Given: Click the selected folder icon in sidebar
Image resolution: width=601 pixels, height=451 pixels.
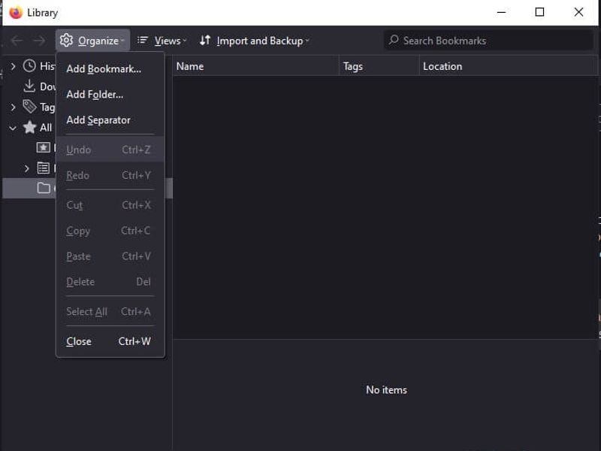Looking at the screenshot, I should pyautogui.click(x=44, y=188).
